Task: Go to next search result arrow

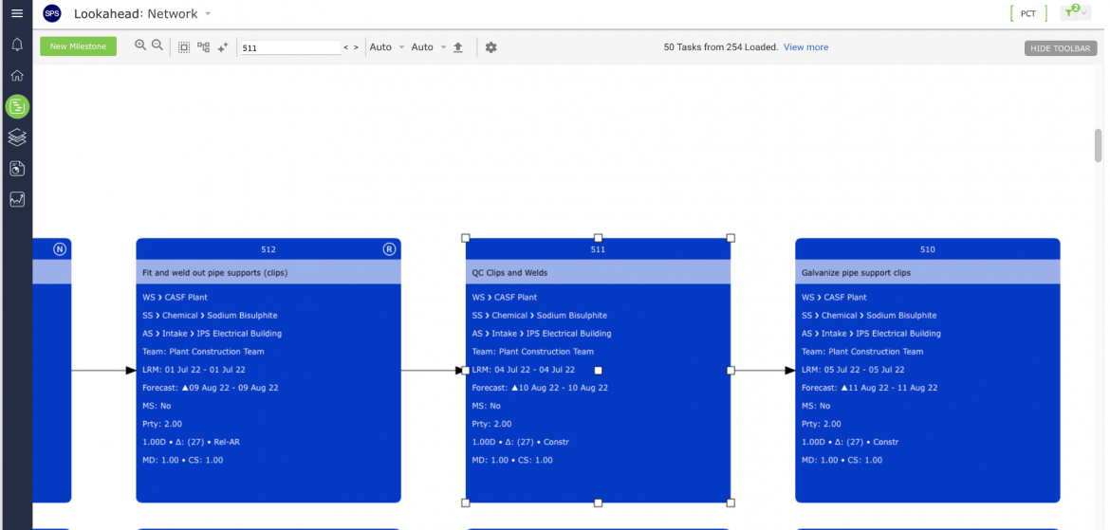Action: click(x=356, y=47)
